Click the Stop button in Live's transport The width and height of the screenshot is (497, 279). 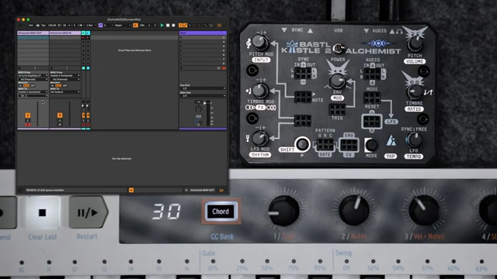(168, 26)
